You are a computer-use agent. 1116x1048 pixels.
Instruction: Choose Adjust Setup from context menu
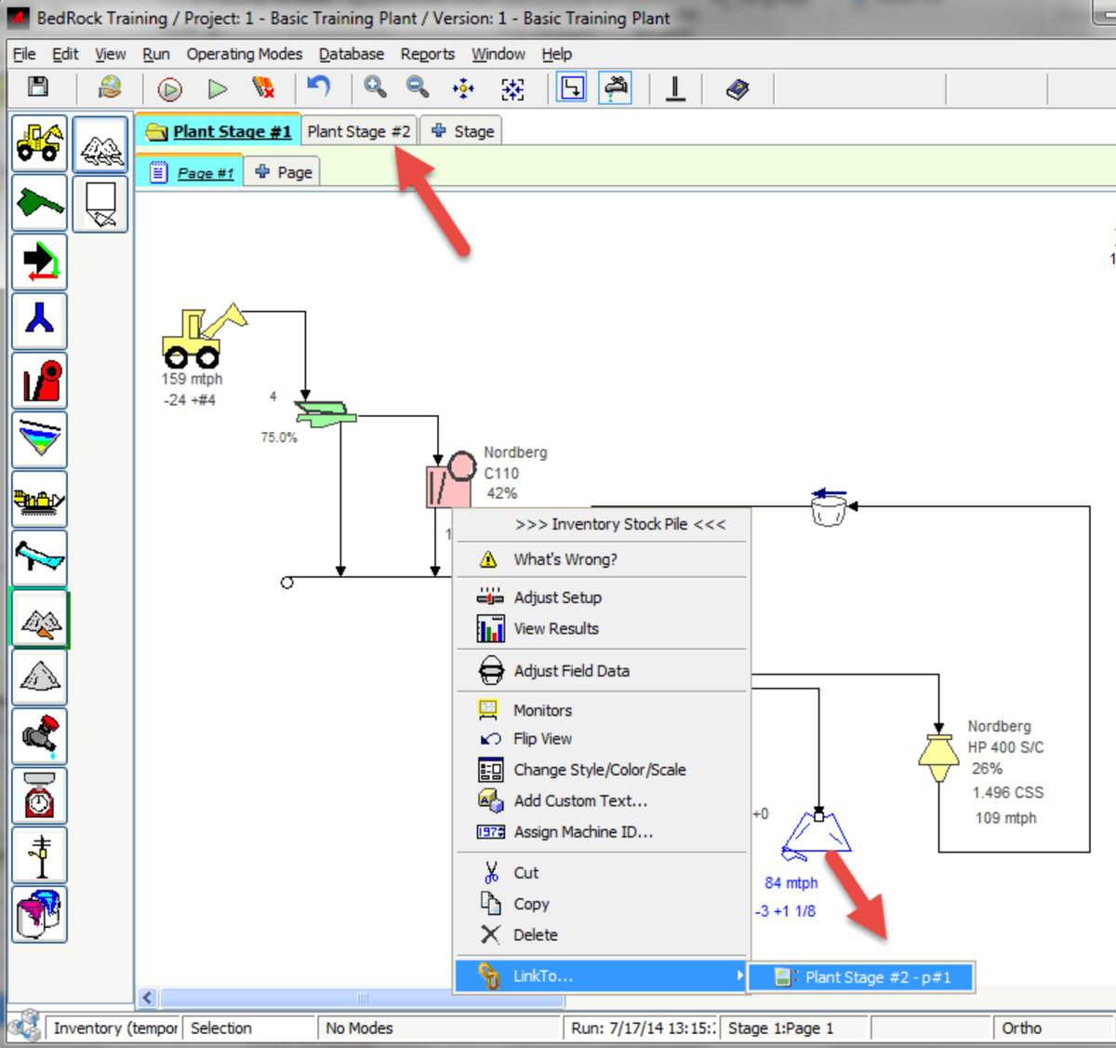(557, 598)
